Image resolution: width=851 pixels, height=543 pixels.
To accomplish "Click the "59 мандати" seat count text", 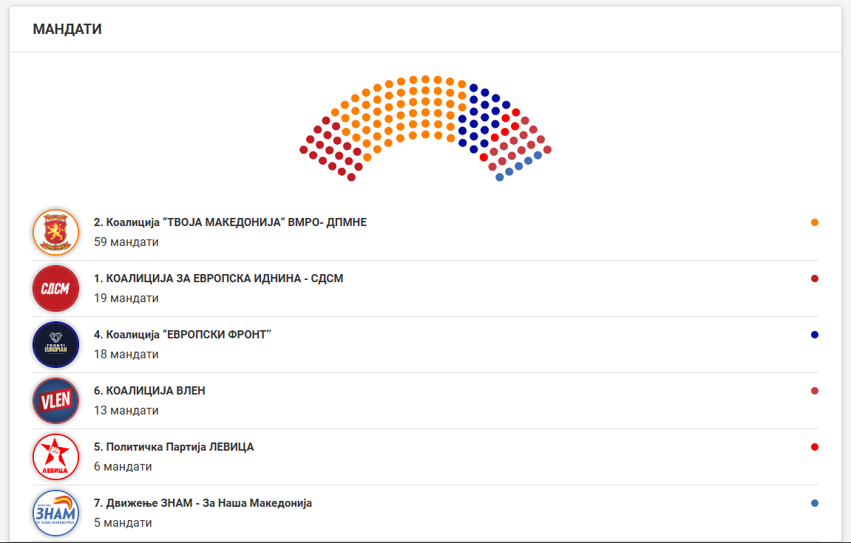I will coord(126,242).
